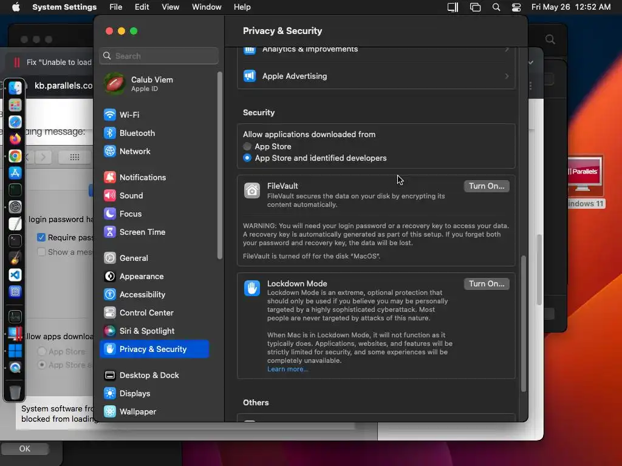Click the Lockdown Mode hand icon
Image resolution: width=622 pixels, height=466 pixels.
click(x=252, y=288)
